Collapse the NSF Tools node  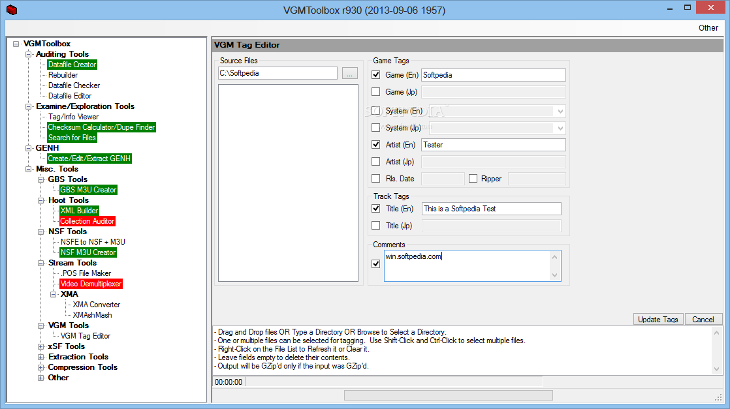click(x=41, y=232)
